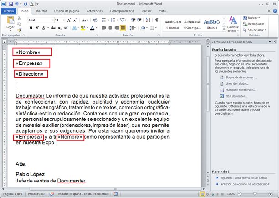
Task: Switch to Print Layout view in status bar
Action: (x=202, y=194)
